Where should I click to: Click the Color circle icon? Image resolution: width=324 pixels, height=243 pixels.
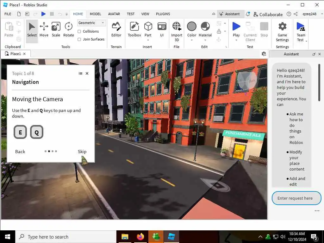coord(191,27)
